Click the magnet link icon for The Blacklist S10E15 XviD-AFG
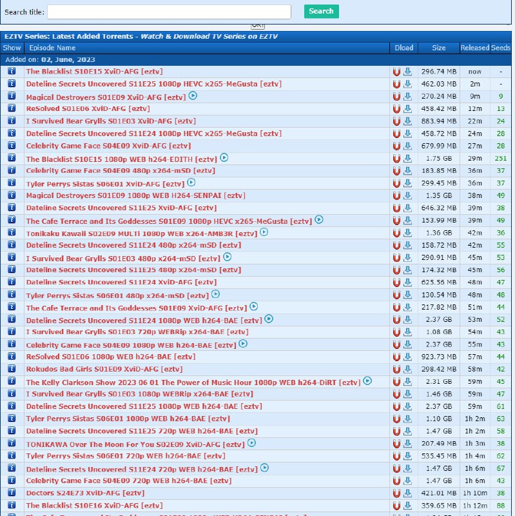 tap(397, 72)
